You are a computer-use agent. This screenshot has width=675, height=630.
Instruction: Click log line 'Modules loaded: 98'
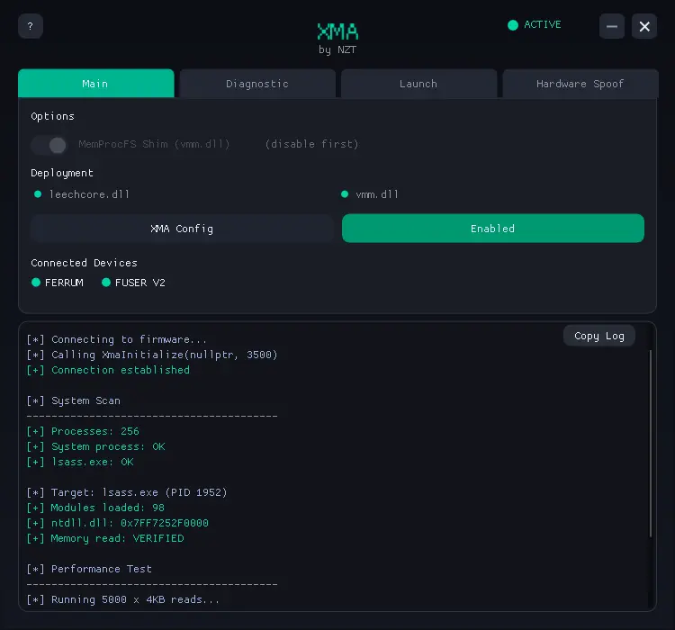point(95,508)
